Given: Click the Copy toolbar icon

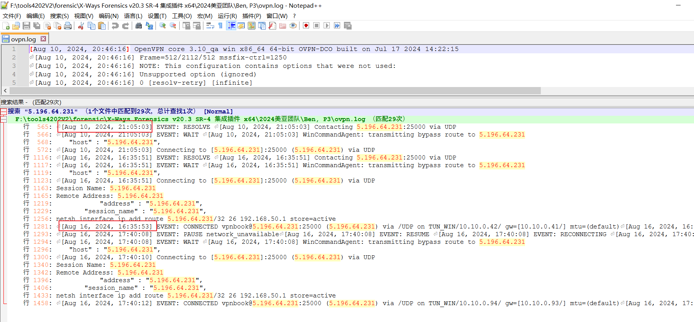Looking at the screenshot, I should [92, 26].
